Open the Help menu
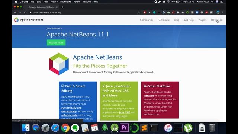238x134 pixels. point(96,1)
